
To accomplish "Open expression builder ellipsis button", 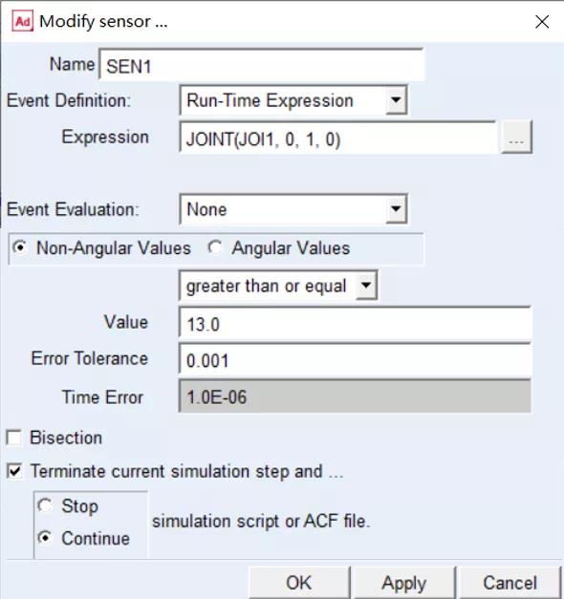I will click(516, 138).
